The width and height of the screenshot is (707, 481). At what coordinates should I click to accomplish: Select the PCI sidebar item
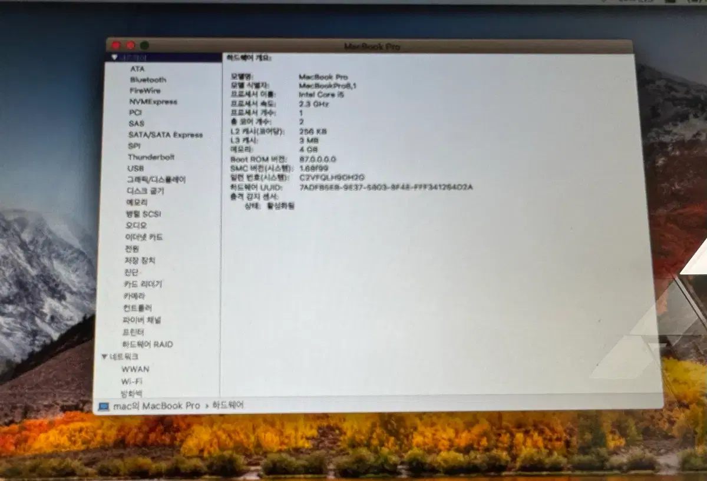[136, 112]
